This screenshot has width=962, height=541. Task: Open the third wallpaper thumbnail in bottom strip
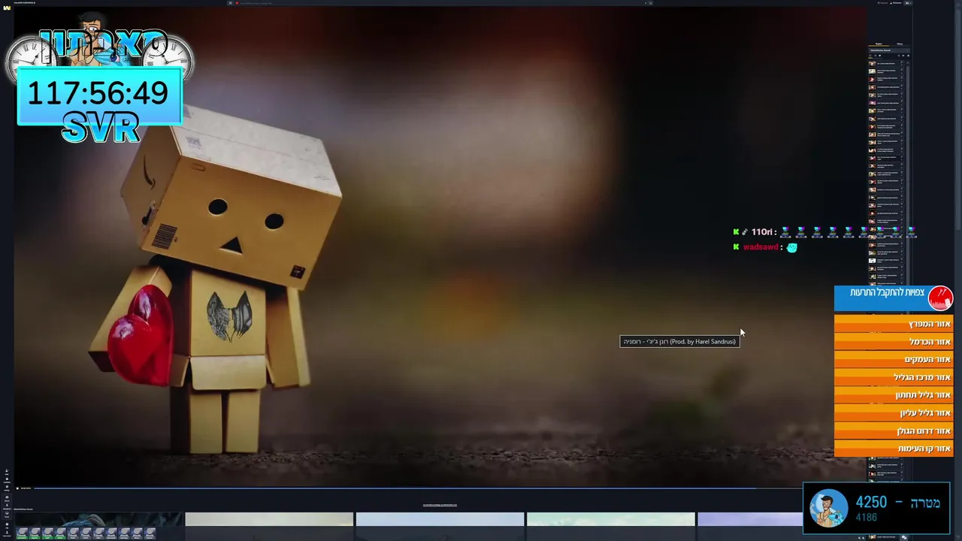point(440,519)
